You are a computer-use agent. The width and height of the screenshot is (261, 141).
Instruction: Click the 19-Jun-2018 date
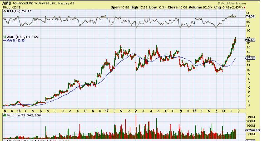pos(11,7)
